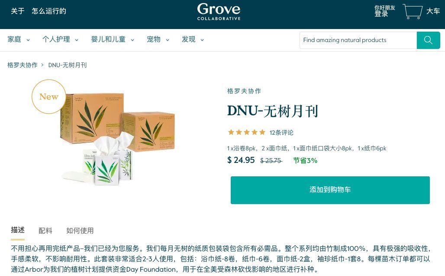This screenshot has height=276, width=445.
Task: Click the 添加到购物车 button
Action: [330, 190]
